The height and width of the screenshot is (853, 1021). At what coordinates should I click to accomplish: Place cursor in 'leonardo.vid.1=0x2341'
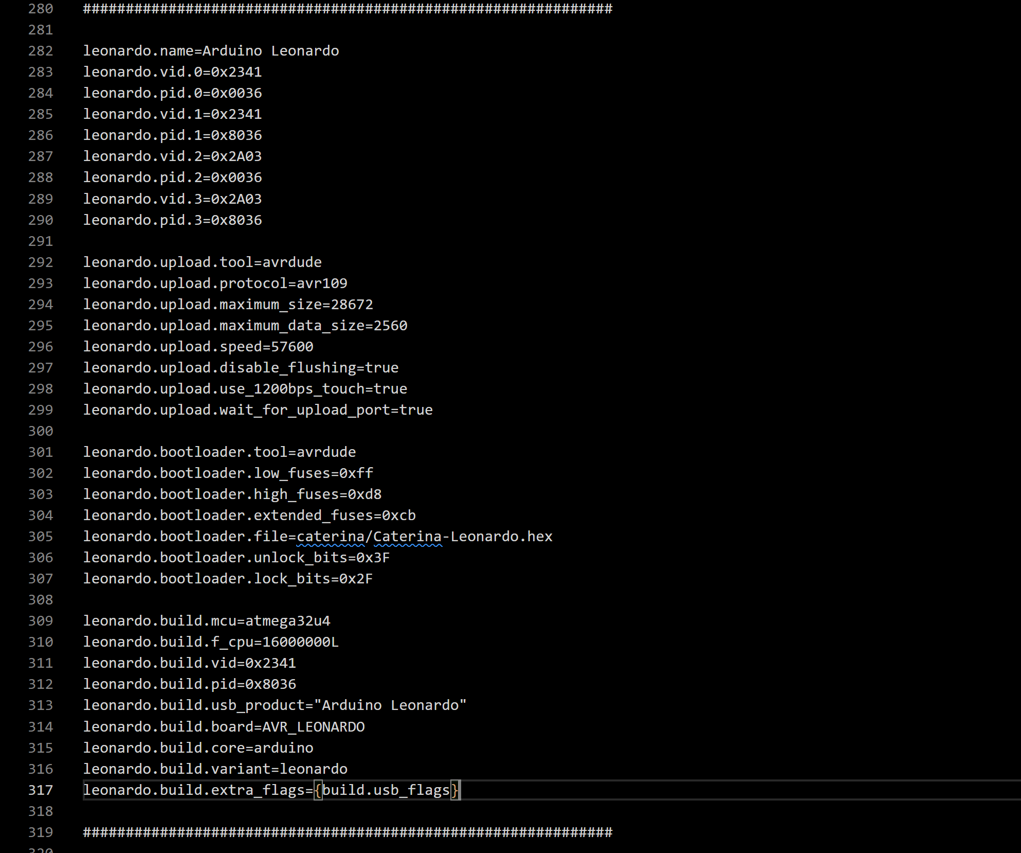[x=172, y=114]
